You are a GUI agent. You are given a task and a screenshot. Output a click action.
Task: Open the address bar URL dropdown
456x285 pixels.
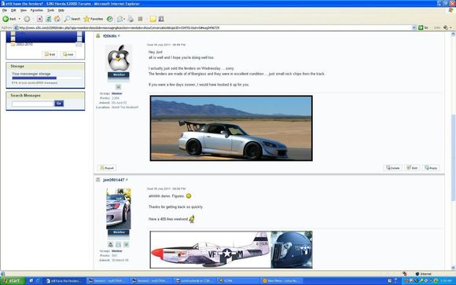coord(414,27)
